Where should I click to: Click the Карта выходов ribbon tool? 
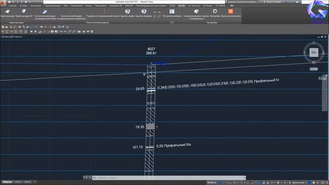tap(8, 13)
